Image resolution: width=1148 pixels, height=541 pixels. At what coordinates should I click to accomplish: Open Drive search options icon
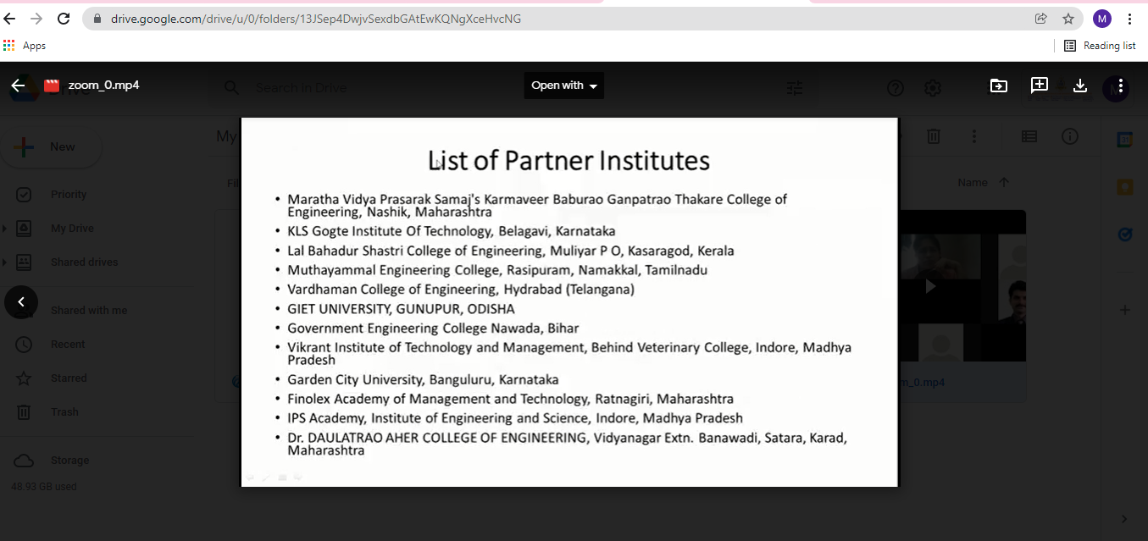[795, 87]
